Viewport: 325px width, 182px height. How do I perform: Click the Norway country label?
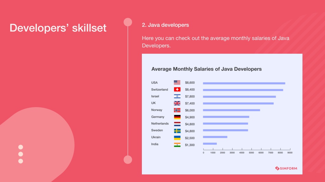click(157, 110)
